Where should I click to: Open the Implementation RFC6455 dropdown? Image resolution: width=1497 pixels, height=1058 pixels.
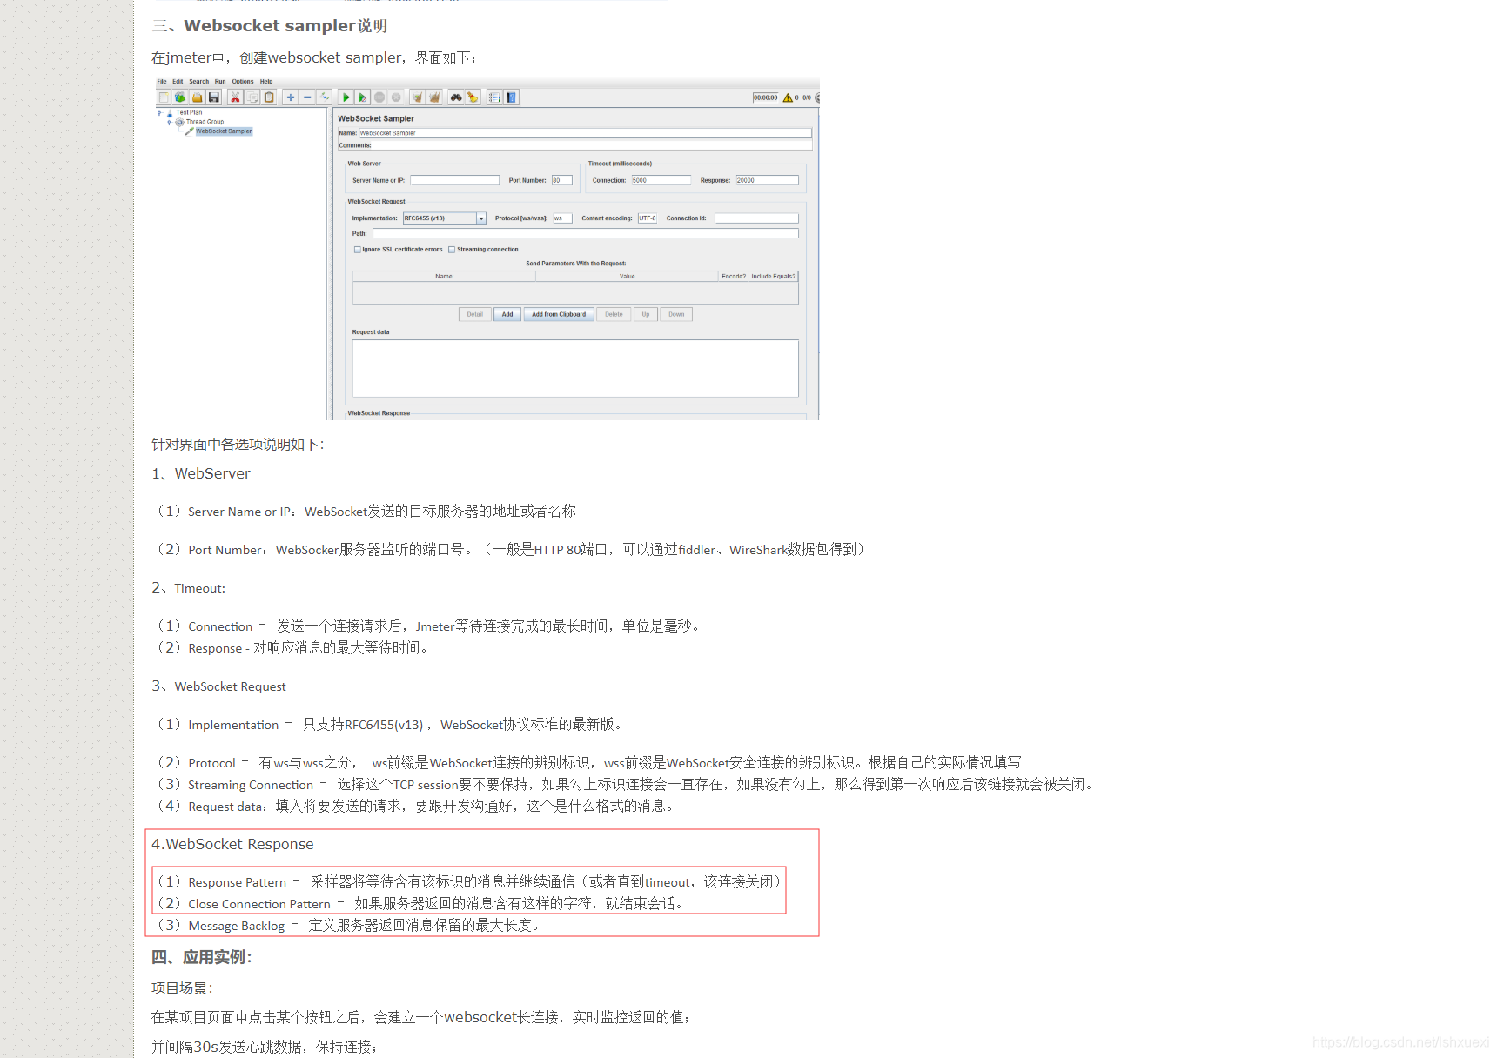pos(480,218)
